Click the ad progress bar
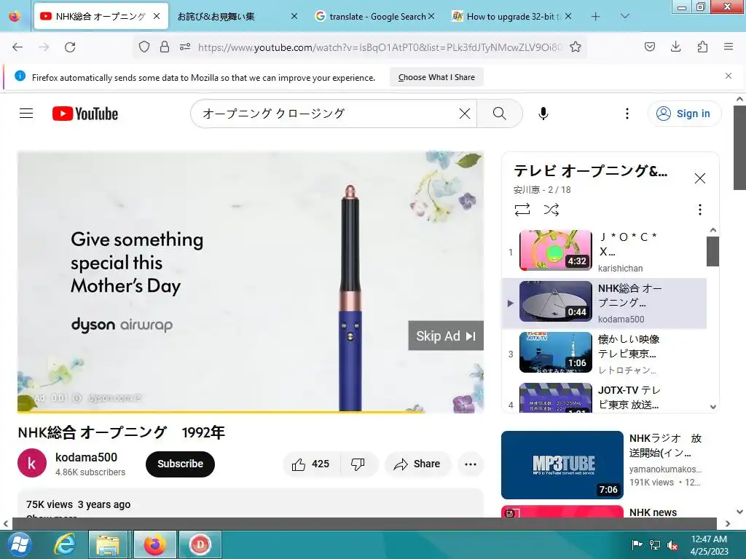 [x=251, y=411]
